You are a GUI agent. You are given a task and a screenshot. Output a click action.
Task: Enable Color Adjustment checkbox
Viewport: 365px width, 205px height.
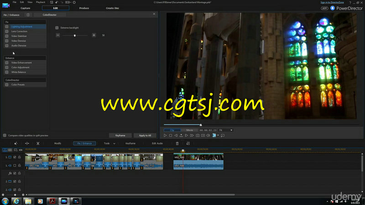coord(7,67)
